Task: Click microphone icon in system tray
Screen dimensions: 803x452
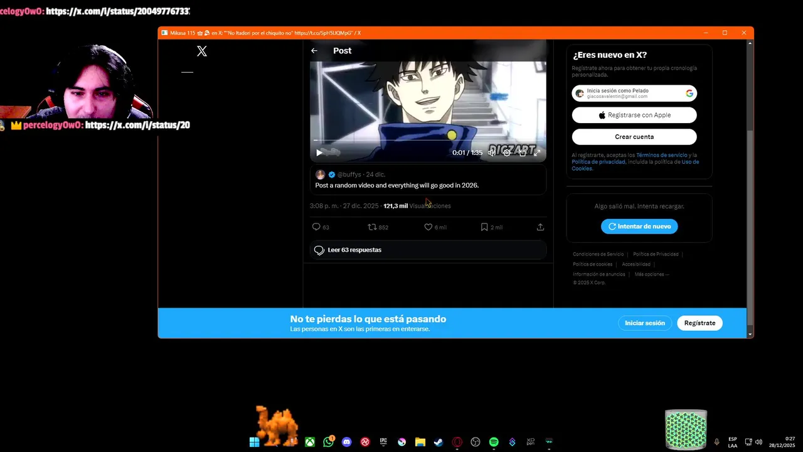Action: (716, 442)
